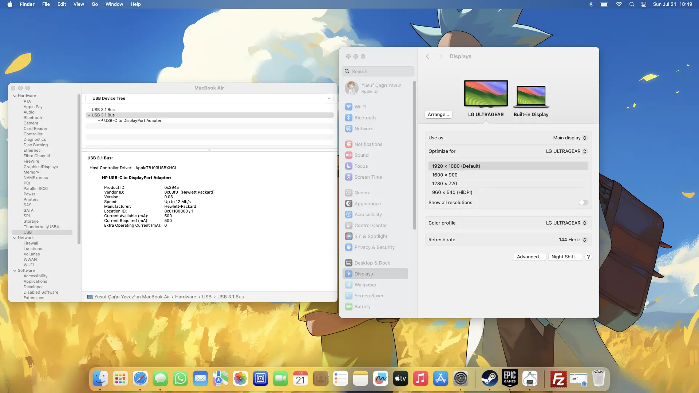Viewport: 699px width, 393px height.
Task: Open Screen Saver settings icon
Action: [x=349, y=295]
